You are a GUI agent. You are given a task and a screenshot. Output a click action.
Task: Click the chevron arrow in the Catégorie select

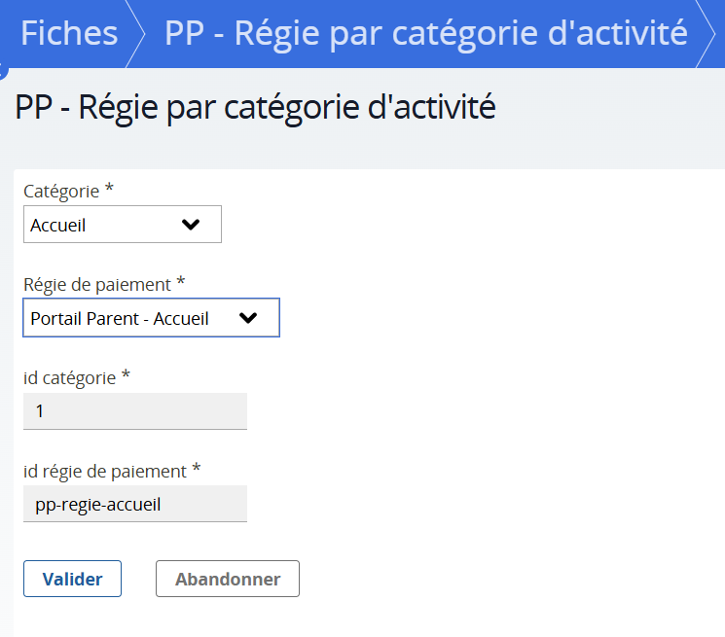point(191,225)
